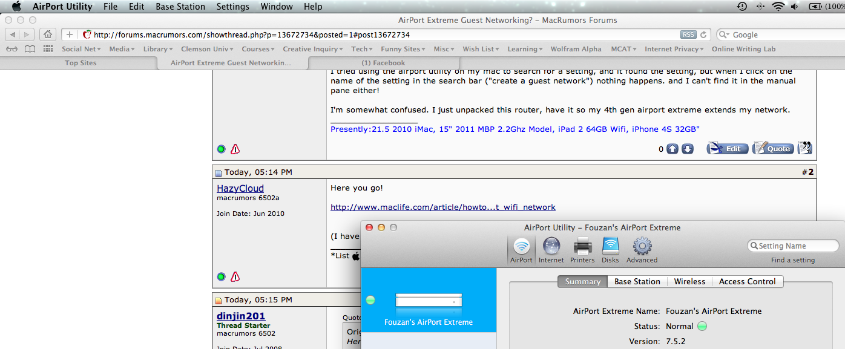Report HazyCloud's post with warning icon
This screenshot has height=349, width=845.
(235, 276)
